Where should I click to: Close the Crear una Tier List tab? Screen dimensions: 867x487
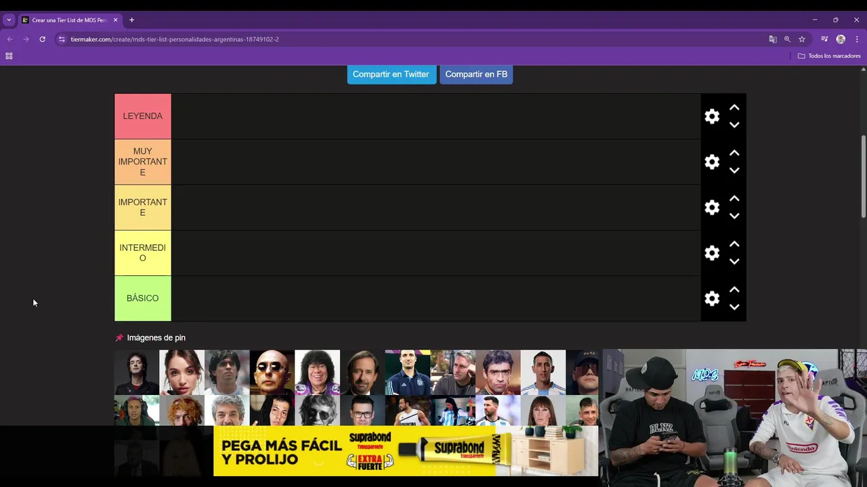(x=115, y=20)
